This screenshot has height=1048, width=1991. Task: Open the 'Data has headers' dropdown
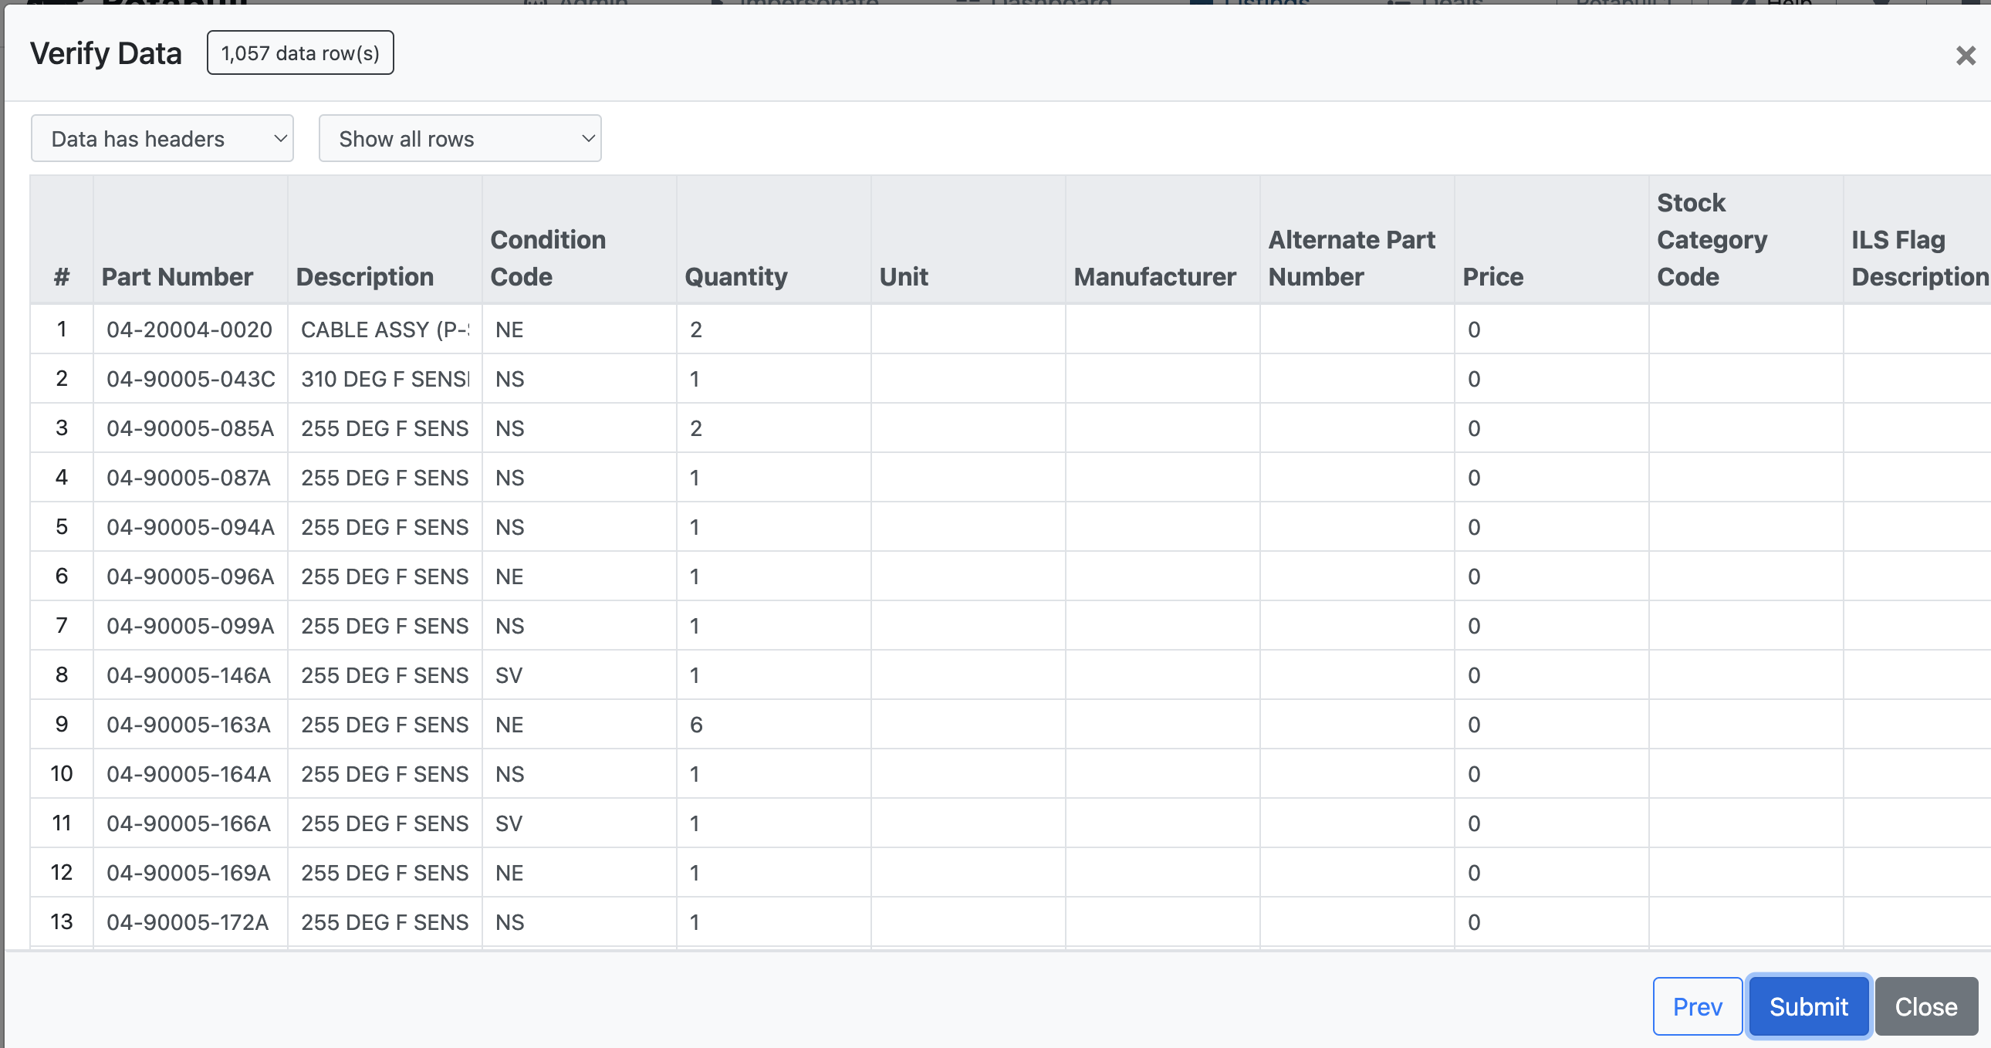click(x=162, y=139)
